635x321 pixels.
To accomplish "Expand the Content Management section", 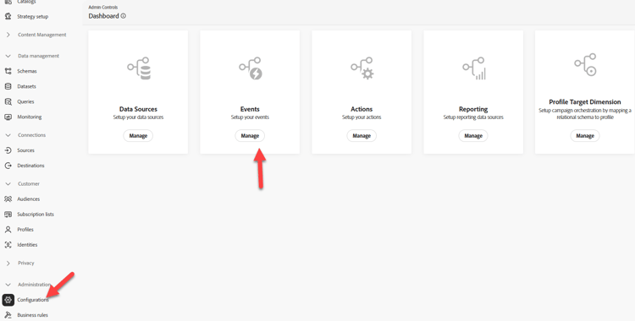I will click(x=8, y=35).
